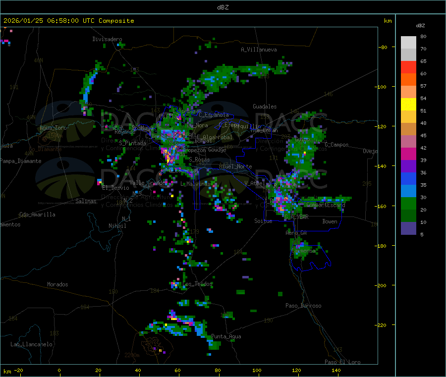
Task: Click the Salinas map label
Action: point(86,201)
